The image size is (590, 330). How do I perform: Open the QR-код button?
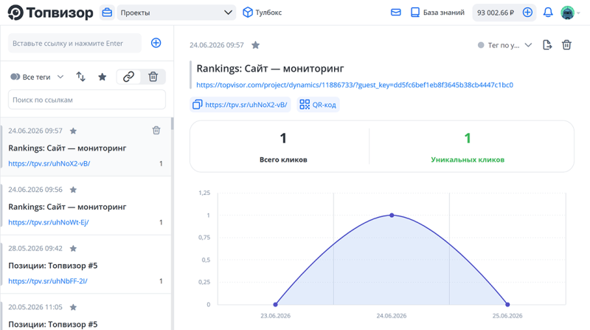pyautogui.click(x=318, y=105)
